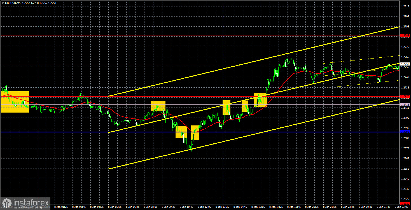
Task: Select the red 1.2786 level price tag
Action: (405, 36)
